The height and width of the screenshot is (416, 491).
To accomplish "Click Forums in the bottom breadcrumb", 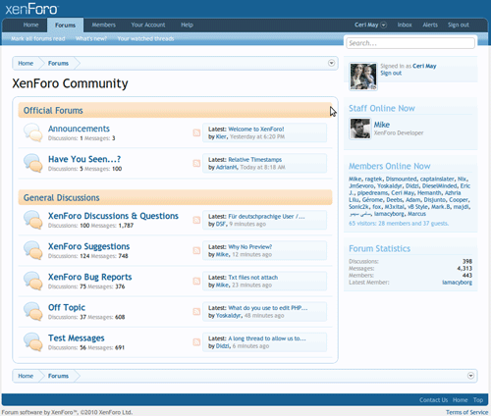I will coord(58,376).
